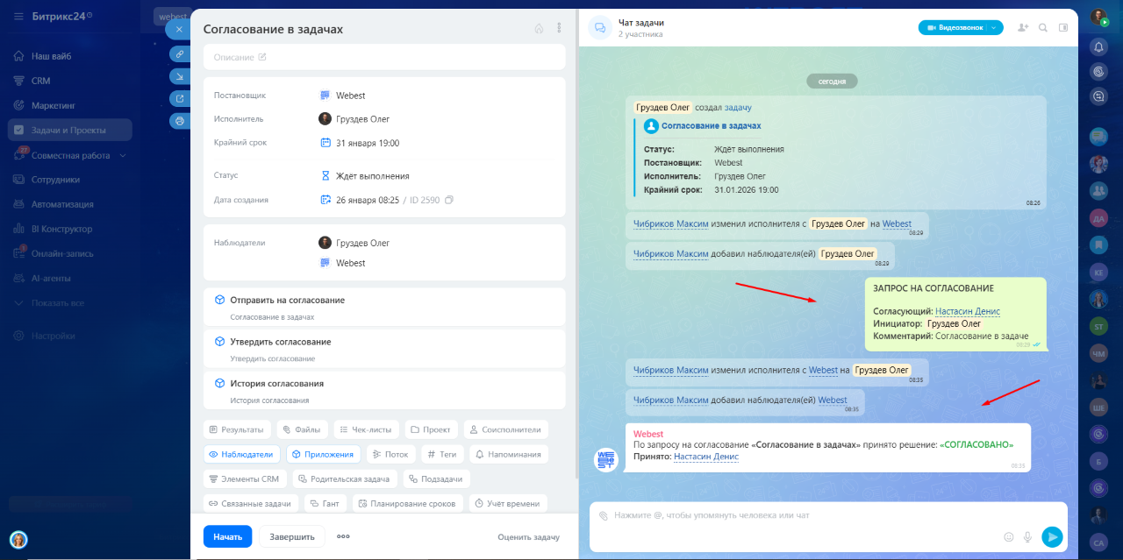This screenshot has height=560, width=1123.
Task: Select the Файлы chip
Action: coord(302,429)
